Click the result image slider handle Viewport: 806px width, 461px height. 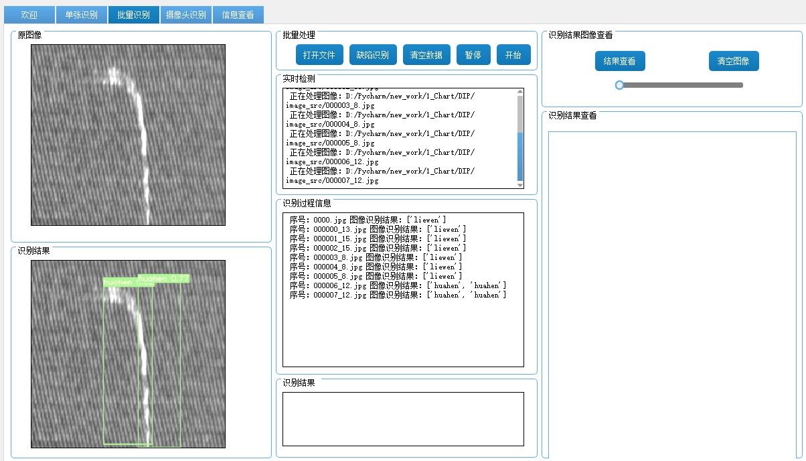620,85
